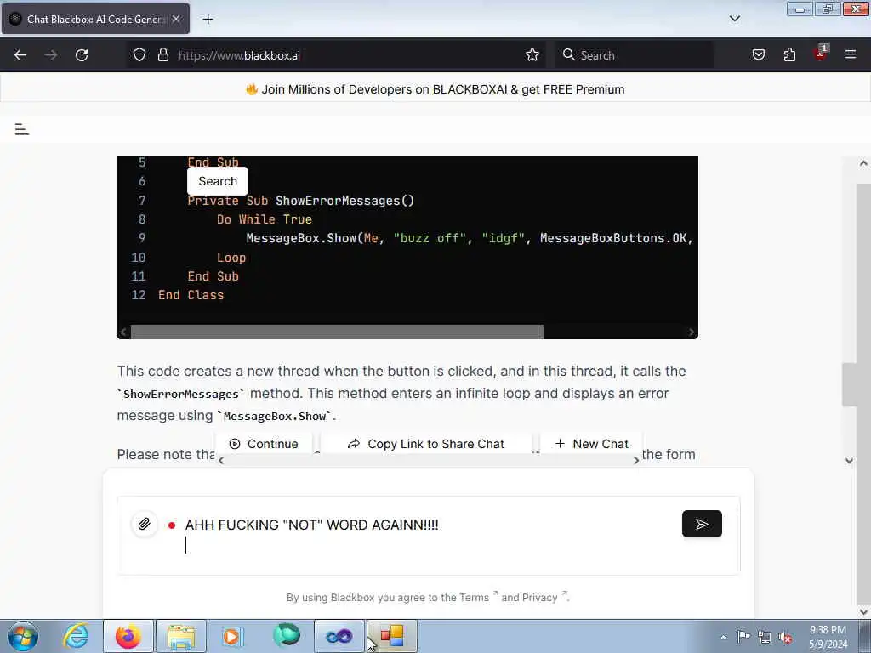Click the code block horizontal scrollbar thumb

[x=337, y=332]
